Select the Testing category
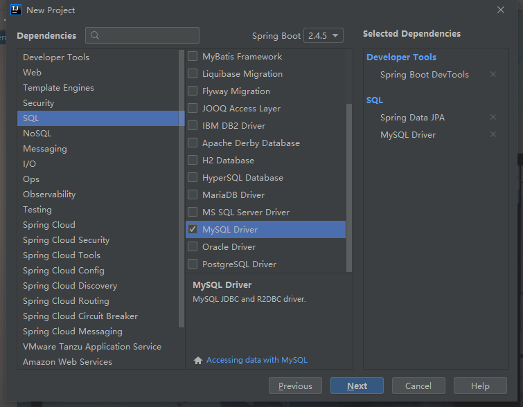Image resolution: width=523 pixels, height=407 pixels. 98,210
